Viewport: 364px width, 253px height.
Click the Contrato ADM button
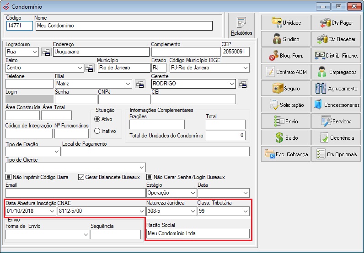coord(286,72)
